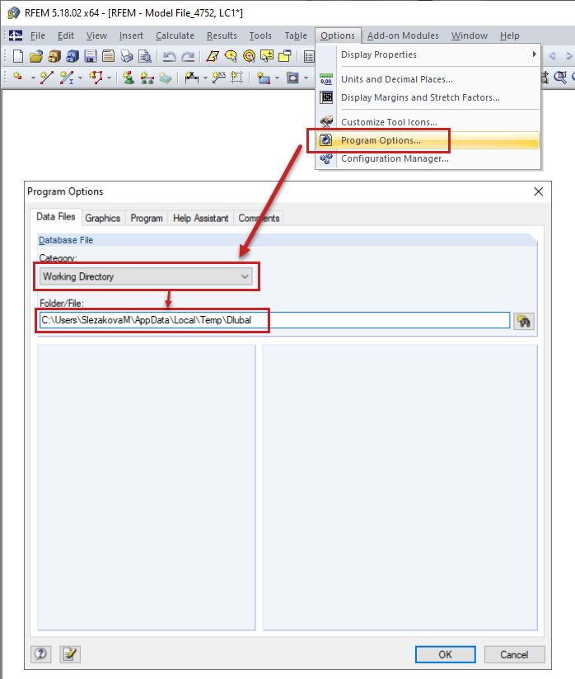Click the New Nodal Support green icon
The width and height of the screenshot is (575, 679).
(129, 78)
